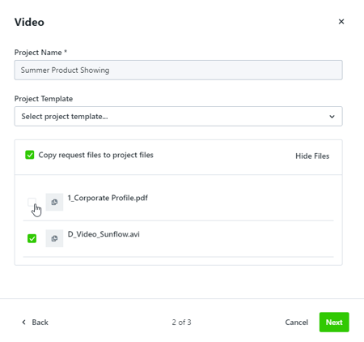Close the Video dialog with the X
The image size is (364, 342).
[x=341, y=22]
